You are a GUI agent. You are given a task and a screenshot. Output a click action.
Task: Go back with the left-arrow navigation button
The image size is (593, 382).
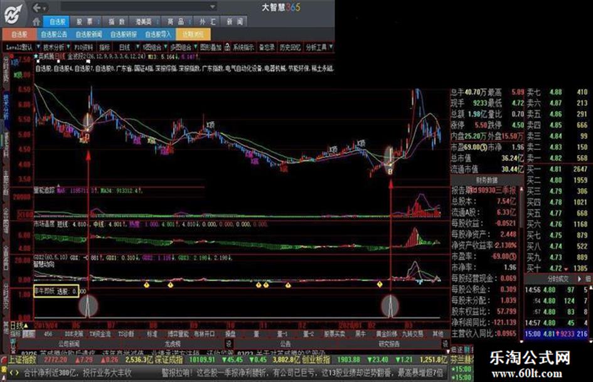pyautogui.click(x=37, y=7)
